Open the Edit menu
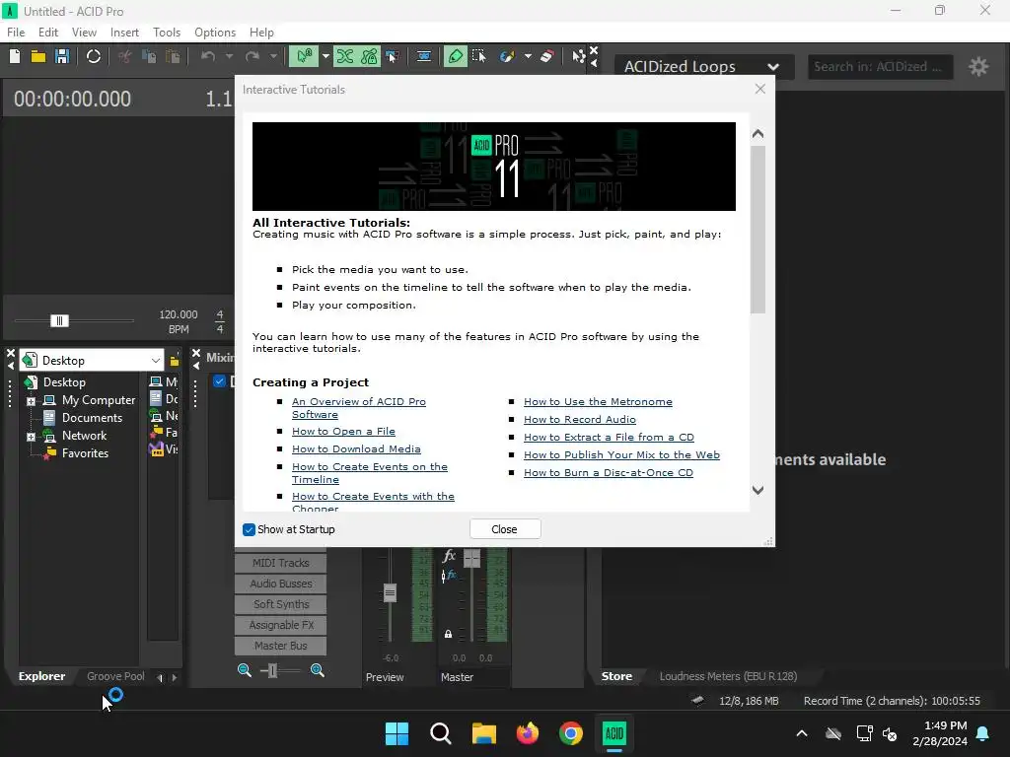Image resolution: width=1010 pixels, height=757 pixels. (48, 33)
